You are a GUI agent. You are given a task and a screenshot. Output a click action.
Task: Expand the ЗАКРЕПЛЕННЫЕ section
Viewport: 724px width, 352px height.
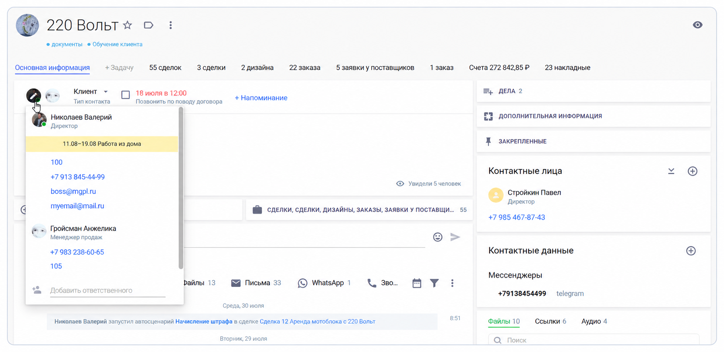pyautogui.click(x=594, y=141)
